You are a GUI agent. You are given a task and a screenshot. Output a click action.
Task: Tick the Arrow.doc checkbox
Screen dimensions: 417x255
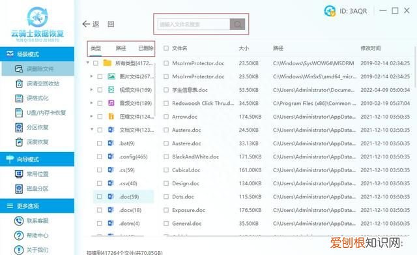pos(166,117)
